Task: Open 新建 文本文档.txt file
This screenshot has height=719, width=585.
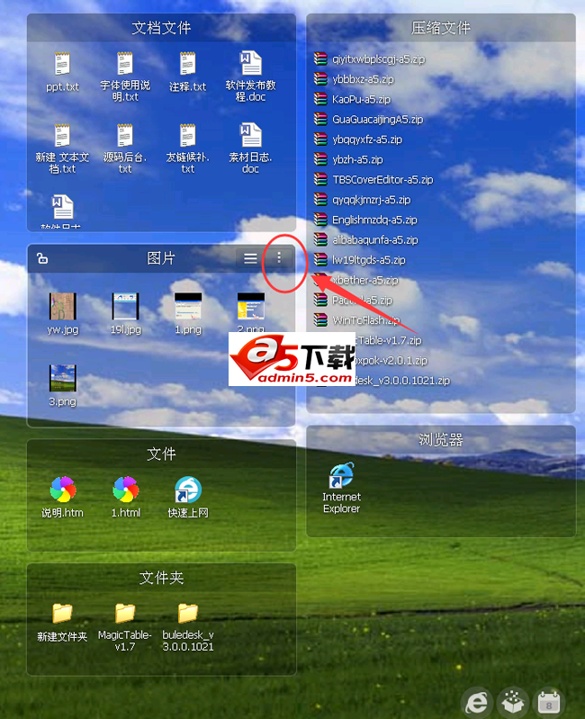Action: pyautogui.click(x=62, y=136)
